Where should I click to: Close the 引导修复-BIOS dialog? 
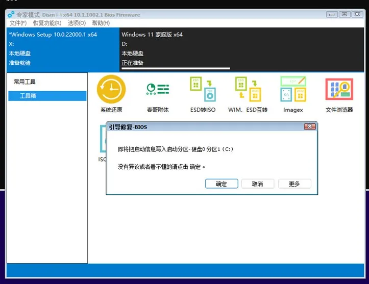[x=310, y=127]
